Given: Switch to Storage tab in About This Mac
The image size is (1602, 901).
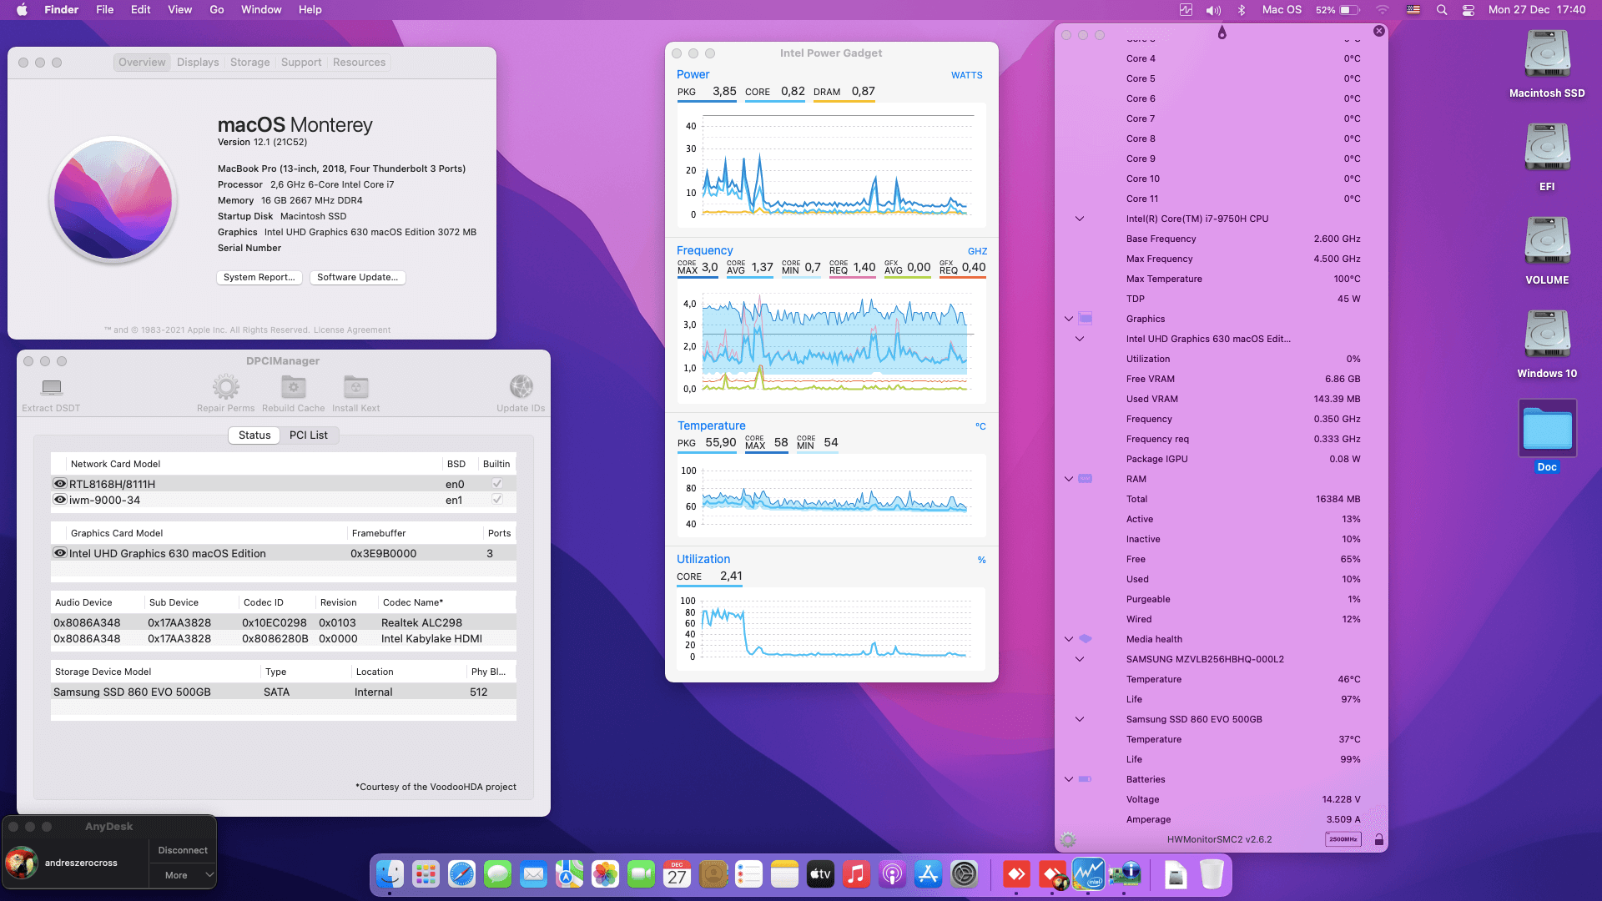Looking at the screenshot, I should point(249,63).
